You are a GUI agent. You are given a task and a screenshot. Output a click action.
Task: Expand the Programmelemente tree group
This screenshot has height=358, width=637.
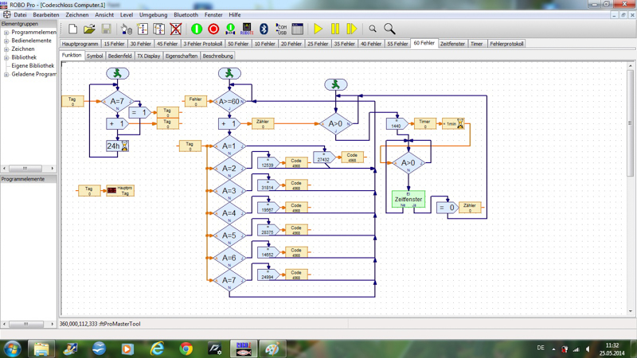coord(6,33)
